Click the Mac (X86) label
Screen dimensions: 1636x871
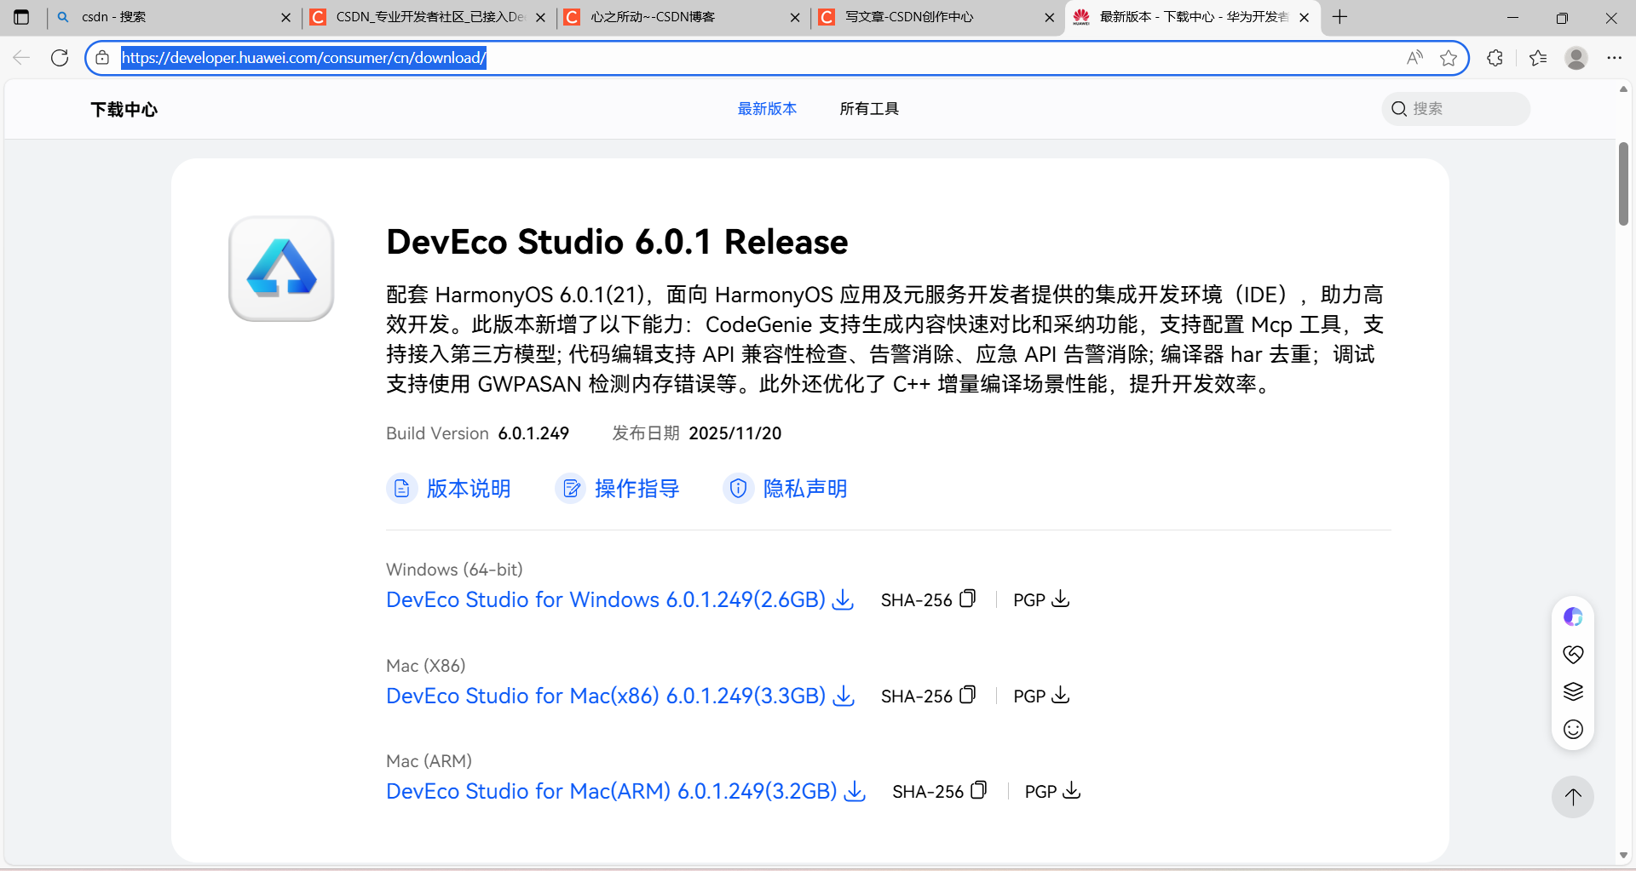[426, 666]
